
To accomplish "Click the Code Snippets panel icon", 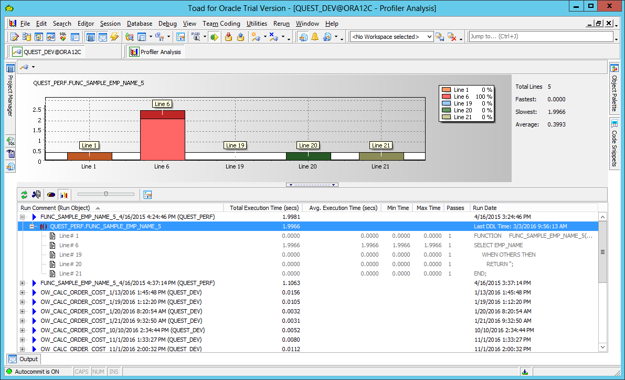I will coord(614,124).
